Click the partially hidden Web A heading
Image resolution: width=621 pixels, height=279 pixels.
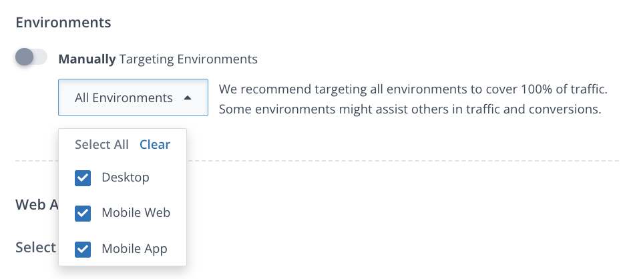click(36, 205)
